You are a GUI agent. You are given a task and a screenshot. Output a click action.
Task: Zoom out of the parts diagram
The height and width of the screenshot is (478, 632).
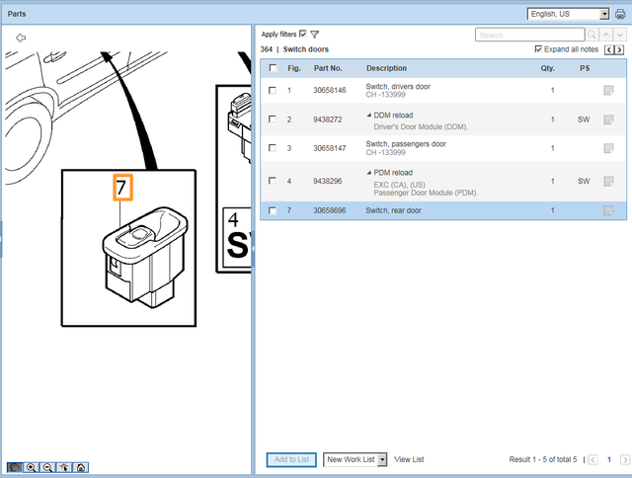(47, 467)
